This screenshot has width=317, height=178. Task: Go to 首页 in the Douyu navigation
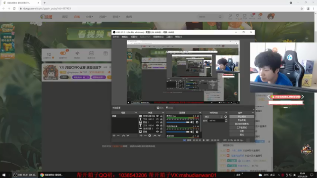coord(65,17)
